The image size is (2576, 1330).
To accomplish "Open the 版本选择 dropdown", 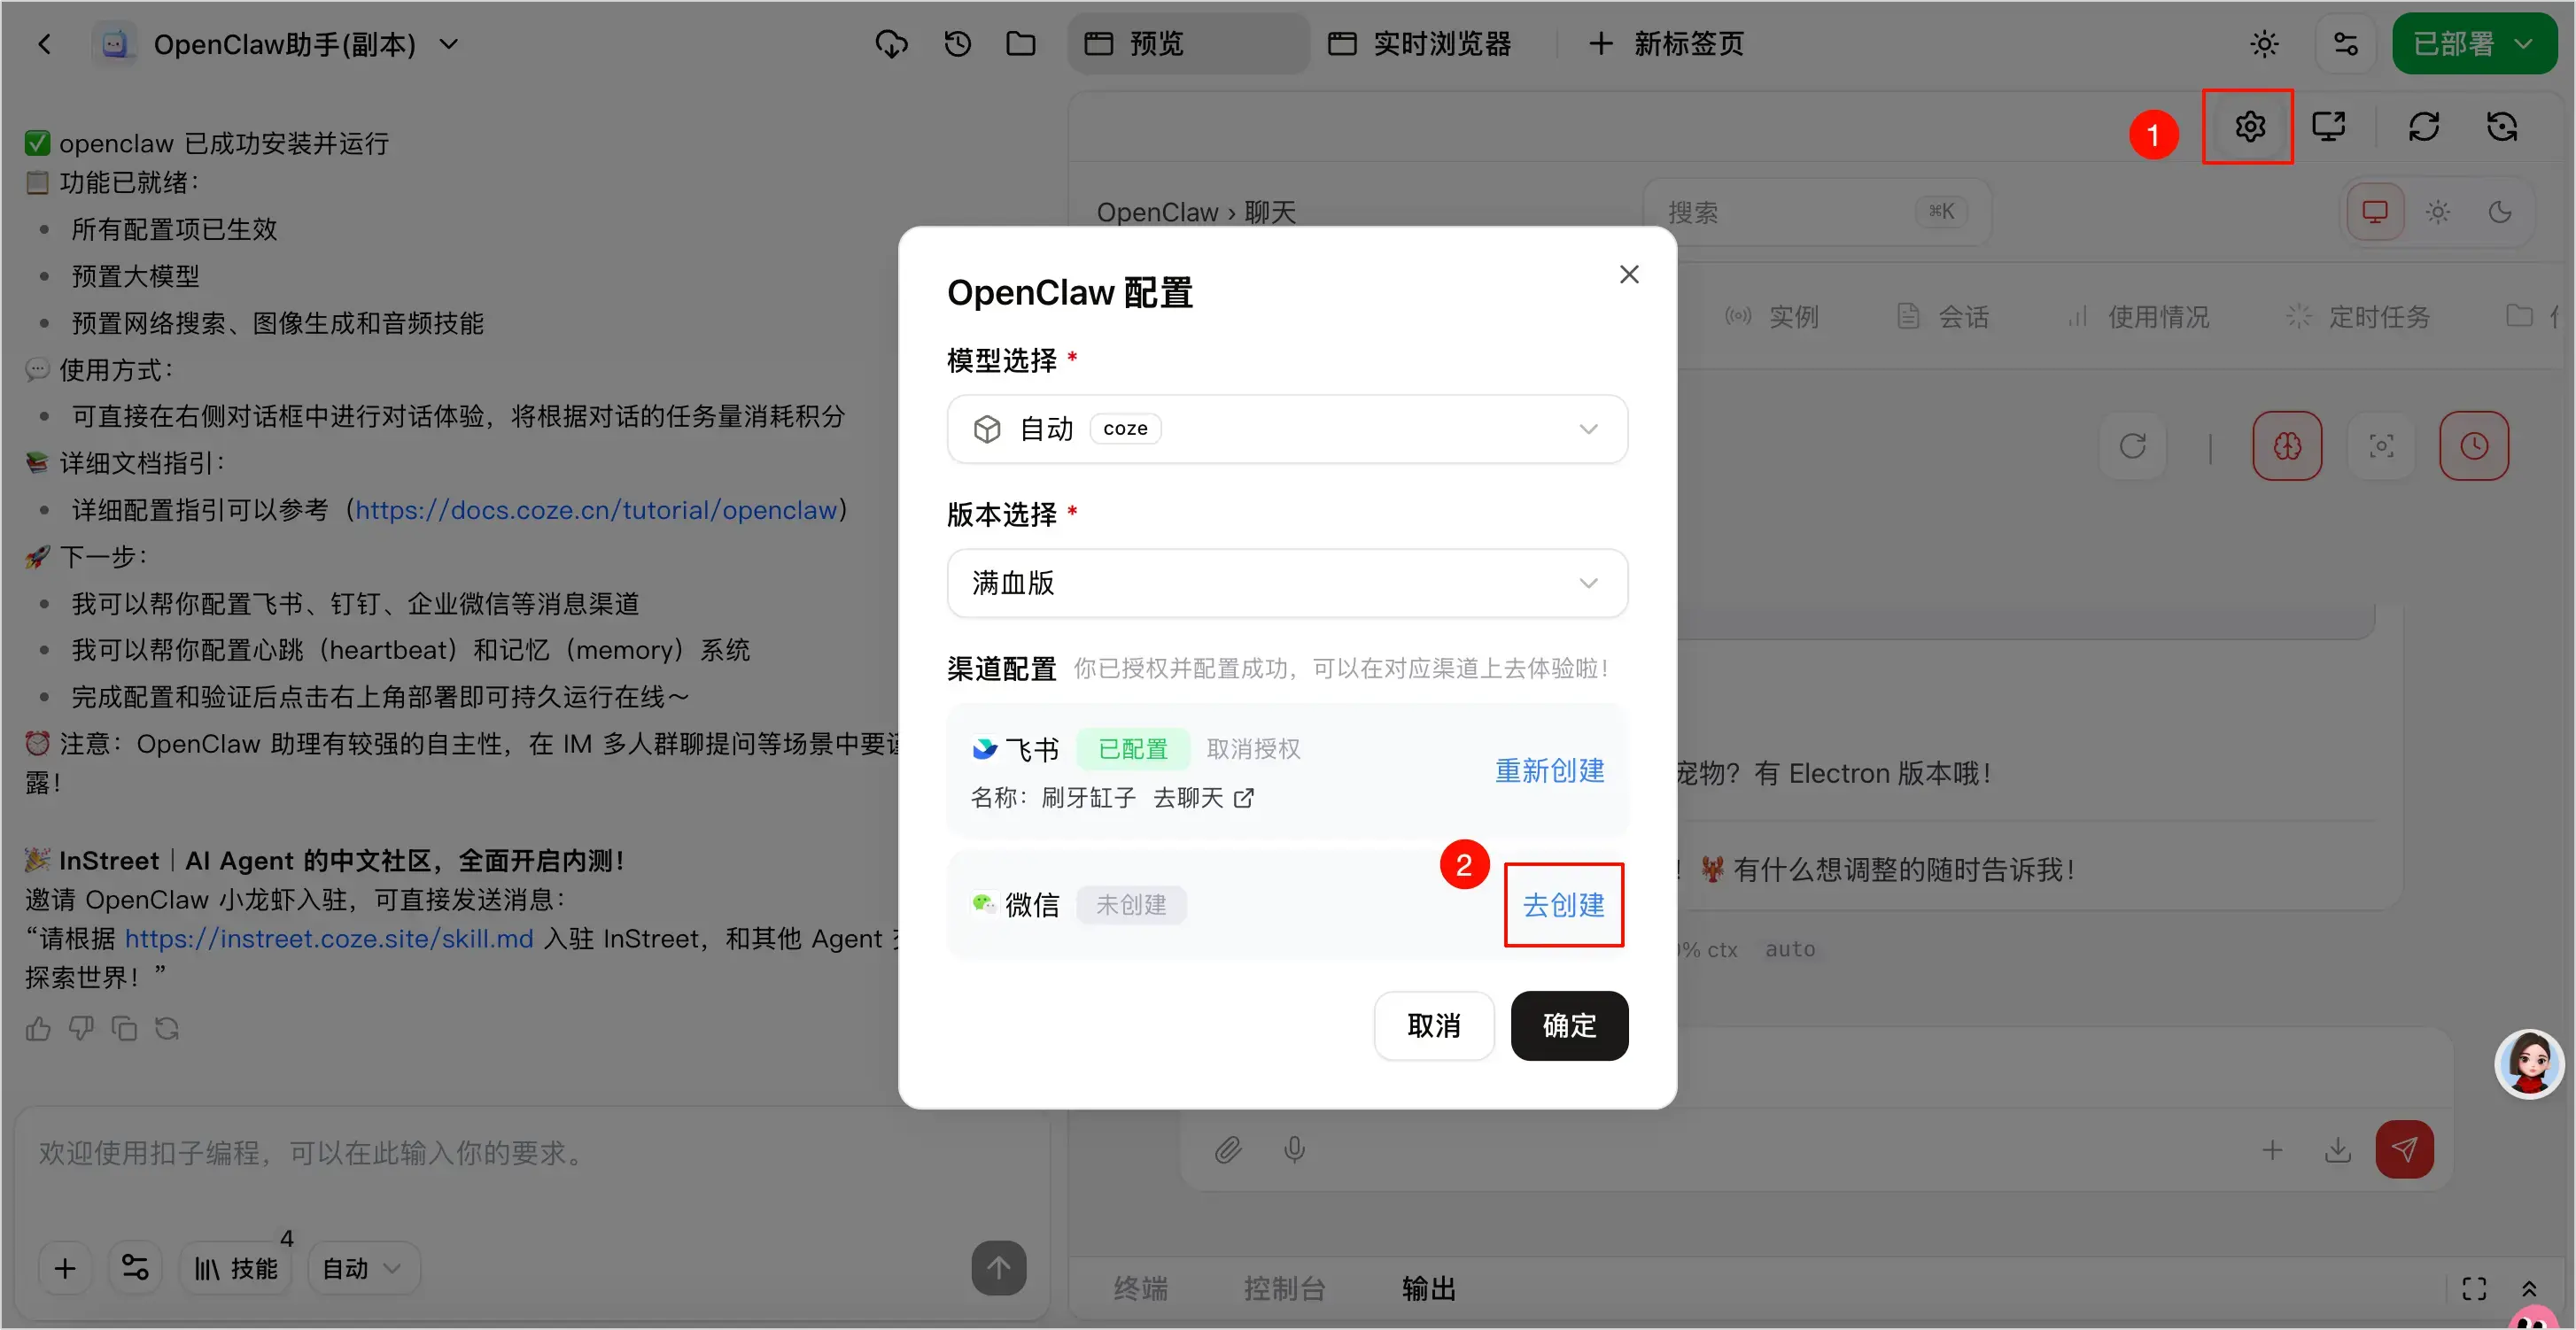I will click(1287, 583).
